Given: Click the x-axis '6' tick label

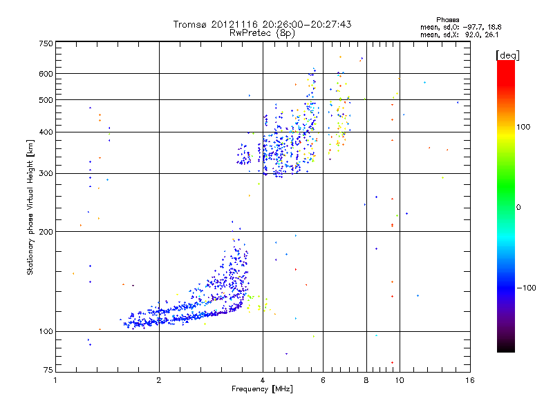Looking at the screenshot, I should [x=323, y=380].
